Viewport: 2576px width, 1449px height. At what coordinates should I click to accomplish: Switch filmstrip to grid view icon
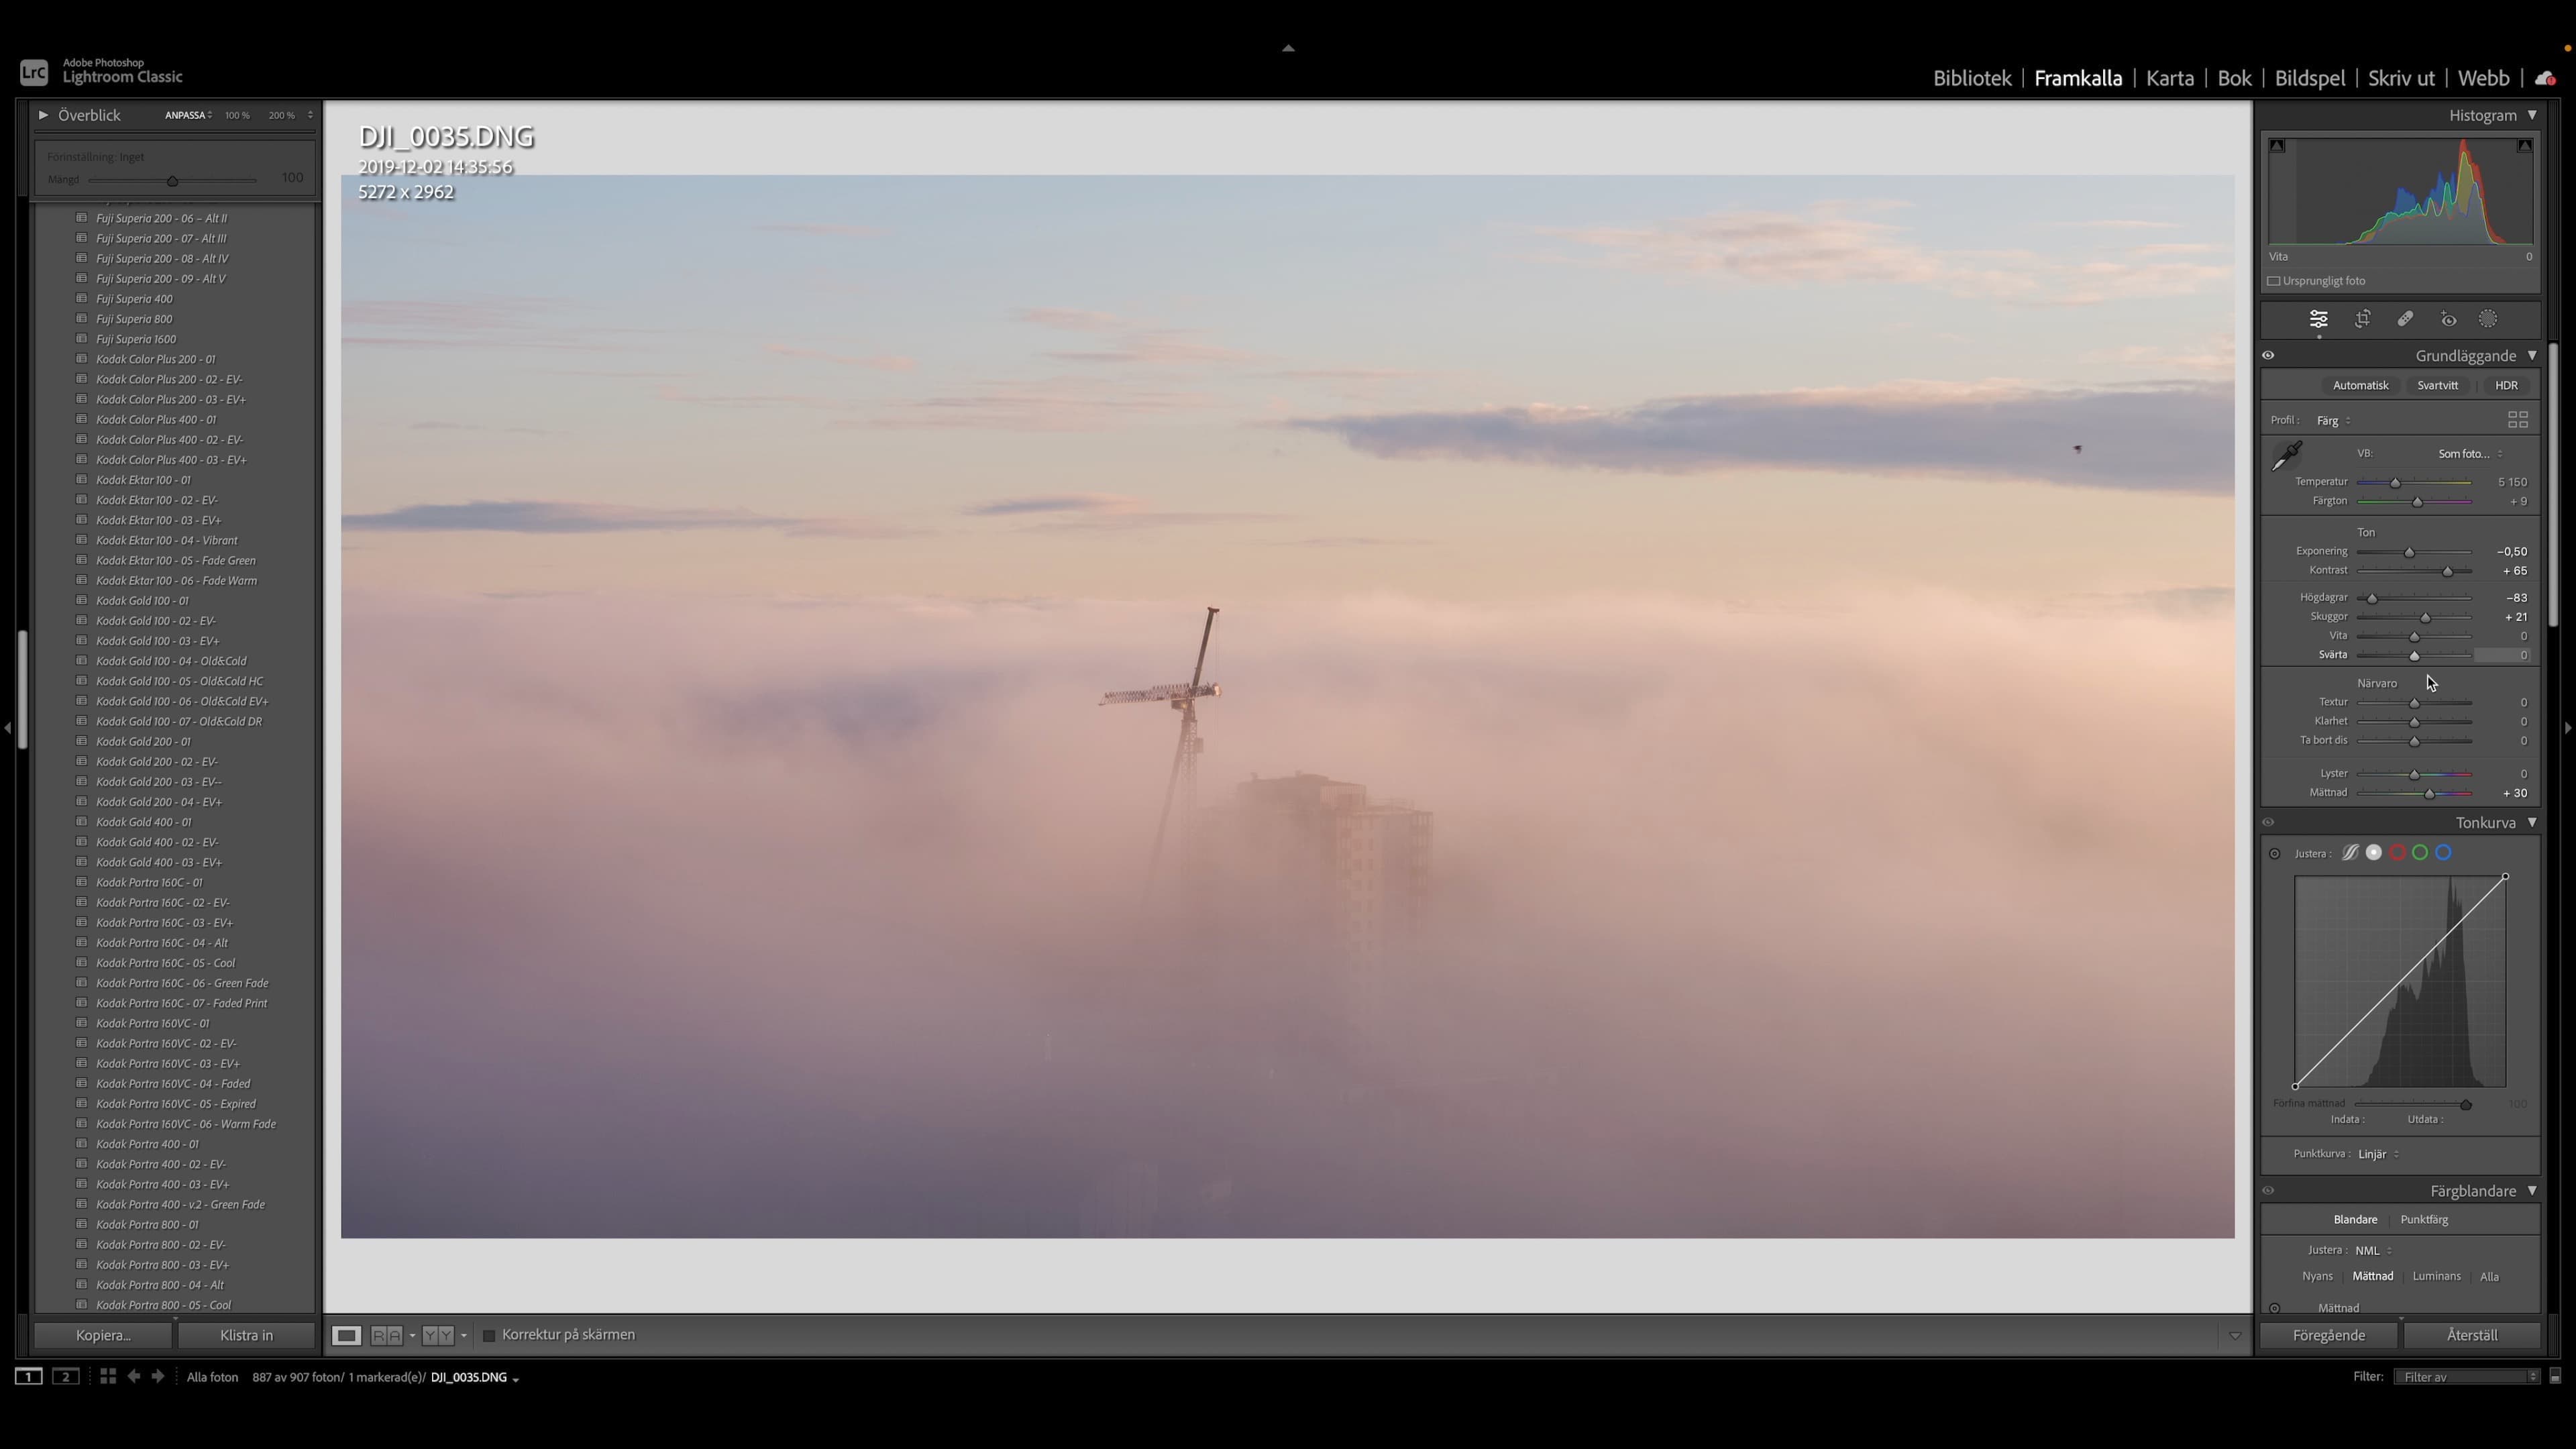pyautogui.click(x=108, y=1377)
